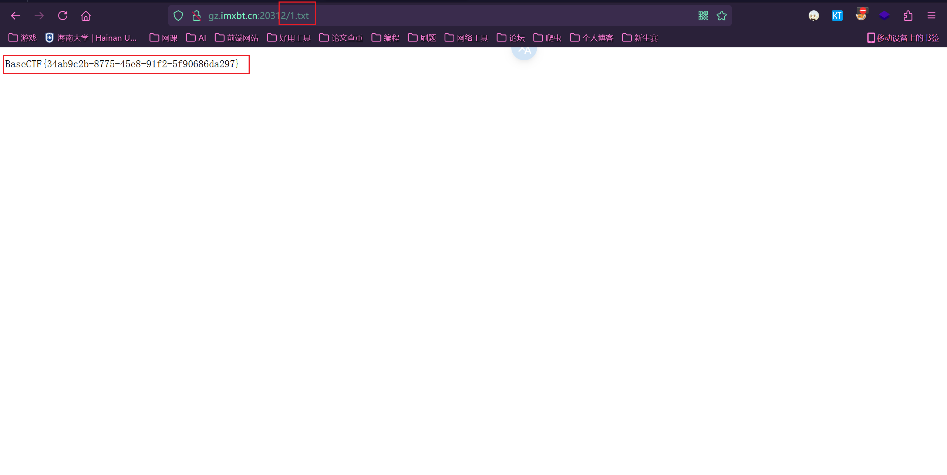Image resolution: width=947 pixels, height=475 pixels.
Task: View connection security lock info
Action: click(x=196, y=16)
